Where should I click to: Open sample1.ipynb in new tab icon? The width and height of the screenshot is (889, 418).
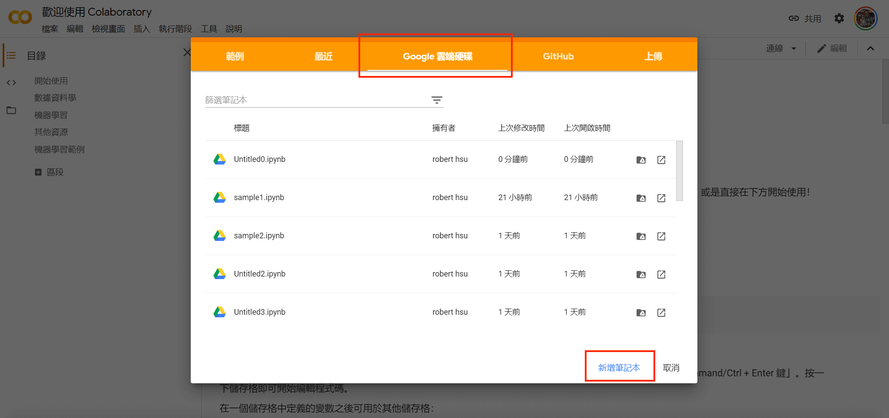point(661,198)
